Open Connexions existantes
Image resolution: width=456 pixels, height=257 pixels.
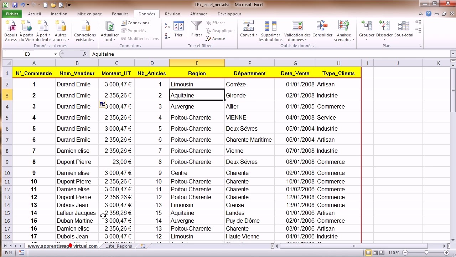tap(85, 31)
